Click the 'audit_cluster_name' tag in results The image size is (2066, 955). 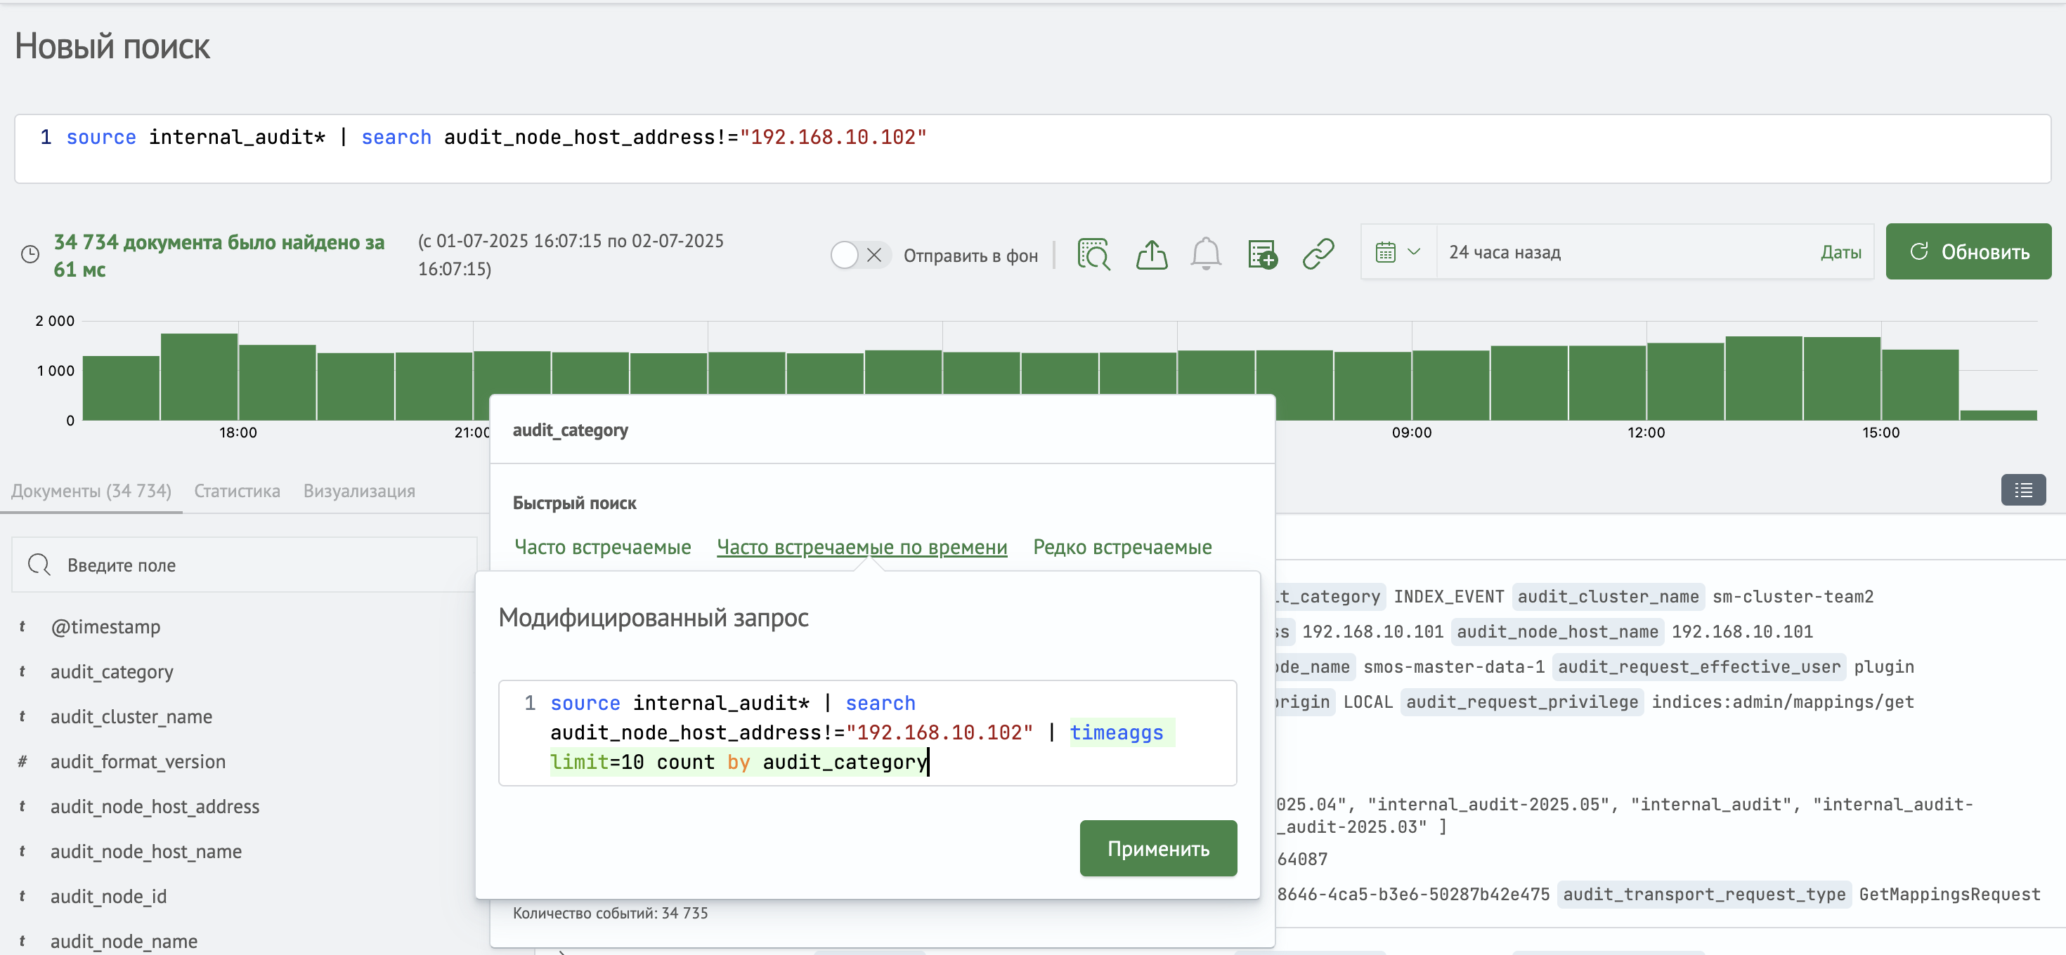point(1607,596)
